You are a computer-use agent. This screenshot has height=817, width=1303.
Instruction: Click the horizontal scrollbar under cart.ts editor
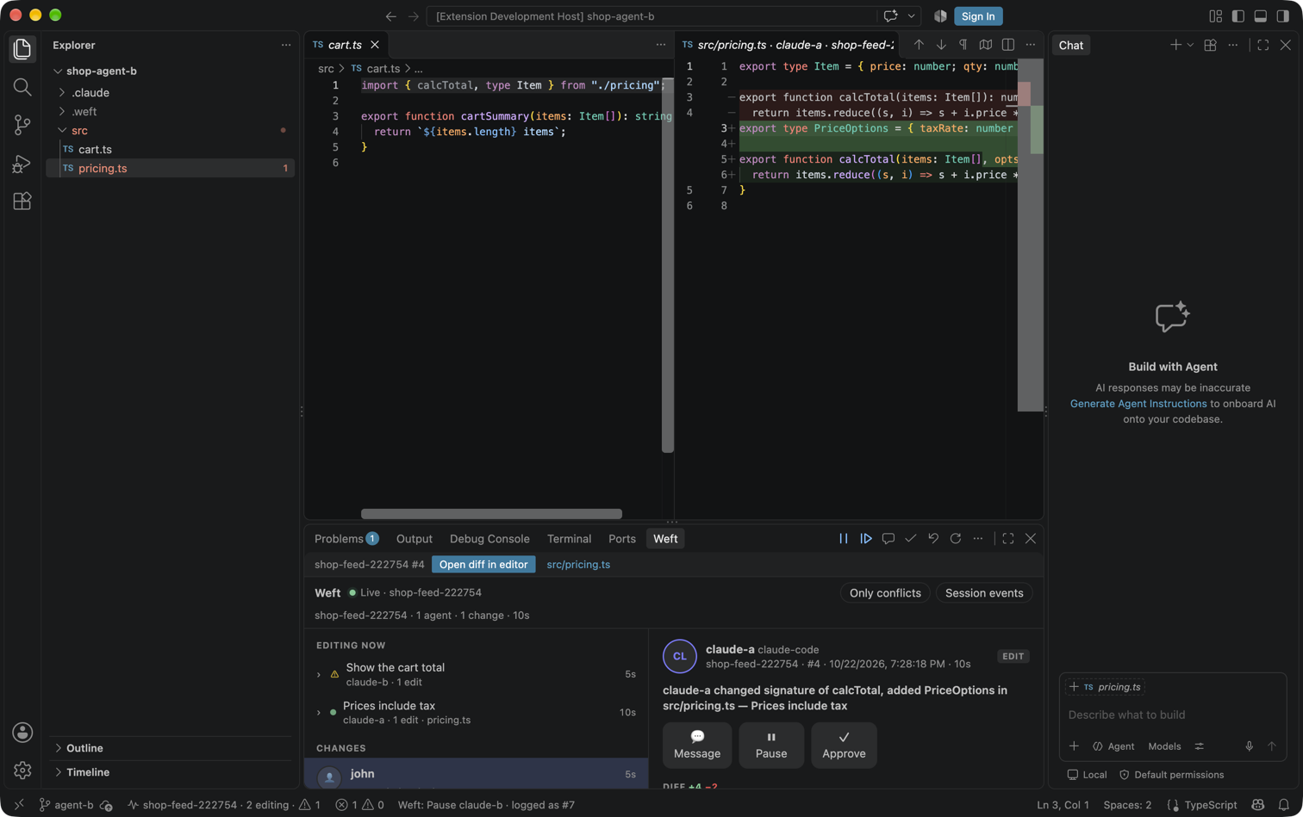[x=491, y=514]
